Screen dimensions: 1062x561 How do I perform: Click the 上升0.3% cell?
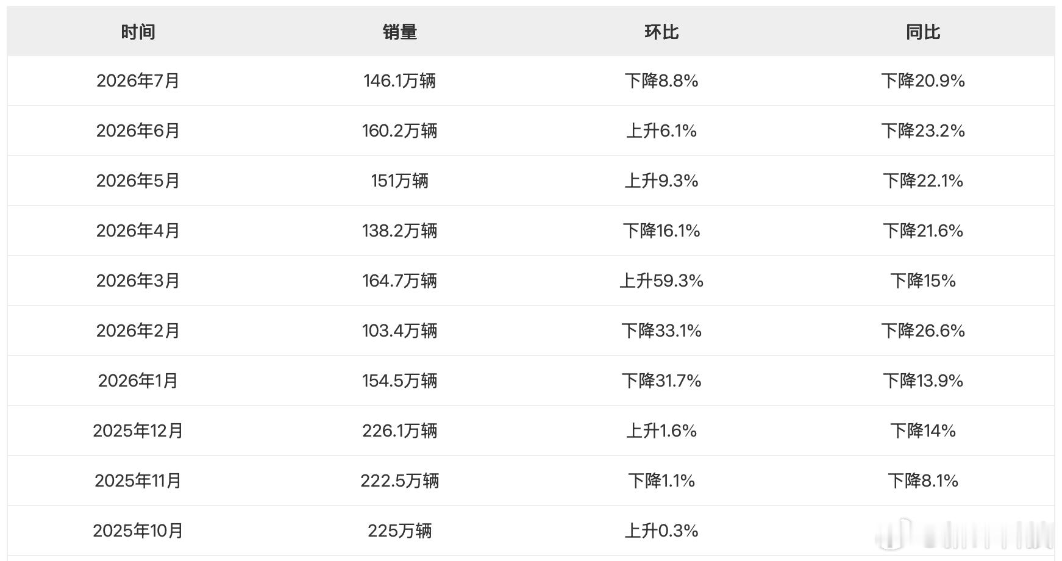coord(661,531)
